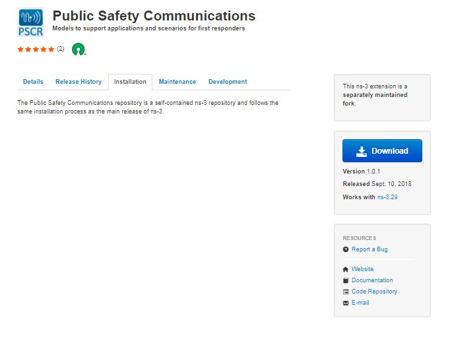452x345 pixels.
Task: Open the Details tab
Action: pyautogui.click(x=33, y=82)
